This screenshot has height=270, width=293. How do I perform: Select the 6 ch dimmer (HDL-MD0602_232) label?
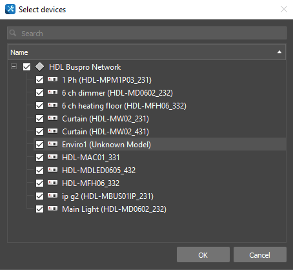pos(117,93)
